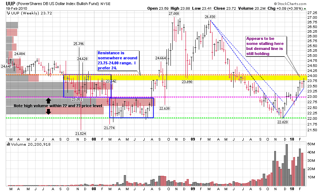
Task: Click the 24.00 tick on the price axis
Action: point(312,76)
